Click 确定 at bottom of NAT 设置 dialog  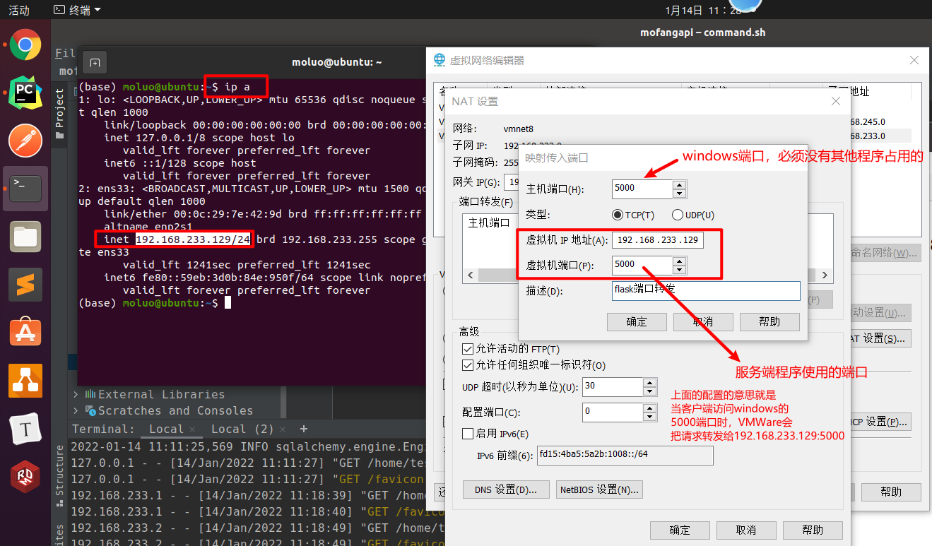coord(680,530)
